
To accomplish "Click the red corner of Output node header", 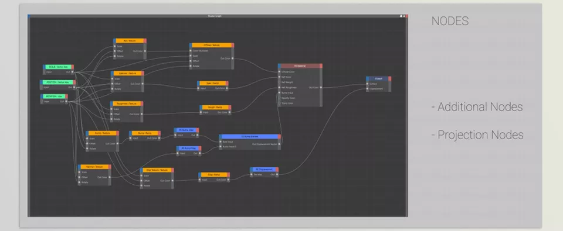I will tap(389, 78).
